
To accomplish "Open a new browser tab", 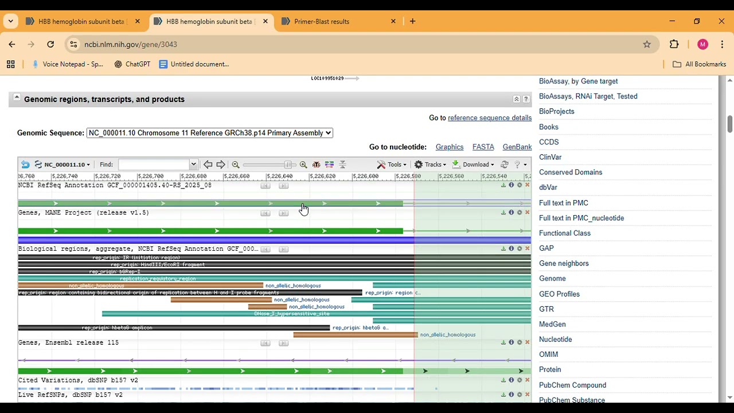I will (412, 21).
